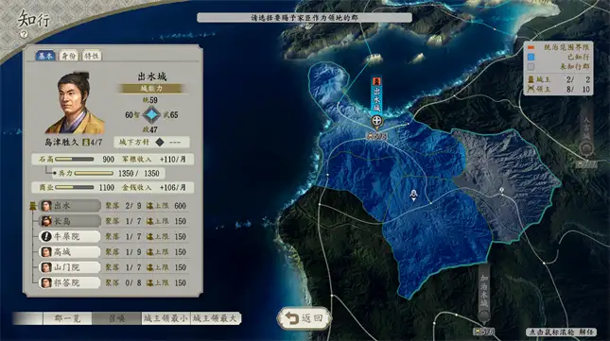Click the 上限 soldier icon in the 高城 row
This screenshot has height=341, width=610.
tap(149, 252)
